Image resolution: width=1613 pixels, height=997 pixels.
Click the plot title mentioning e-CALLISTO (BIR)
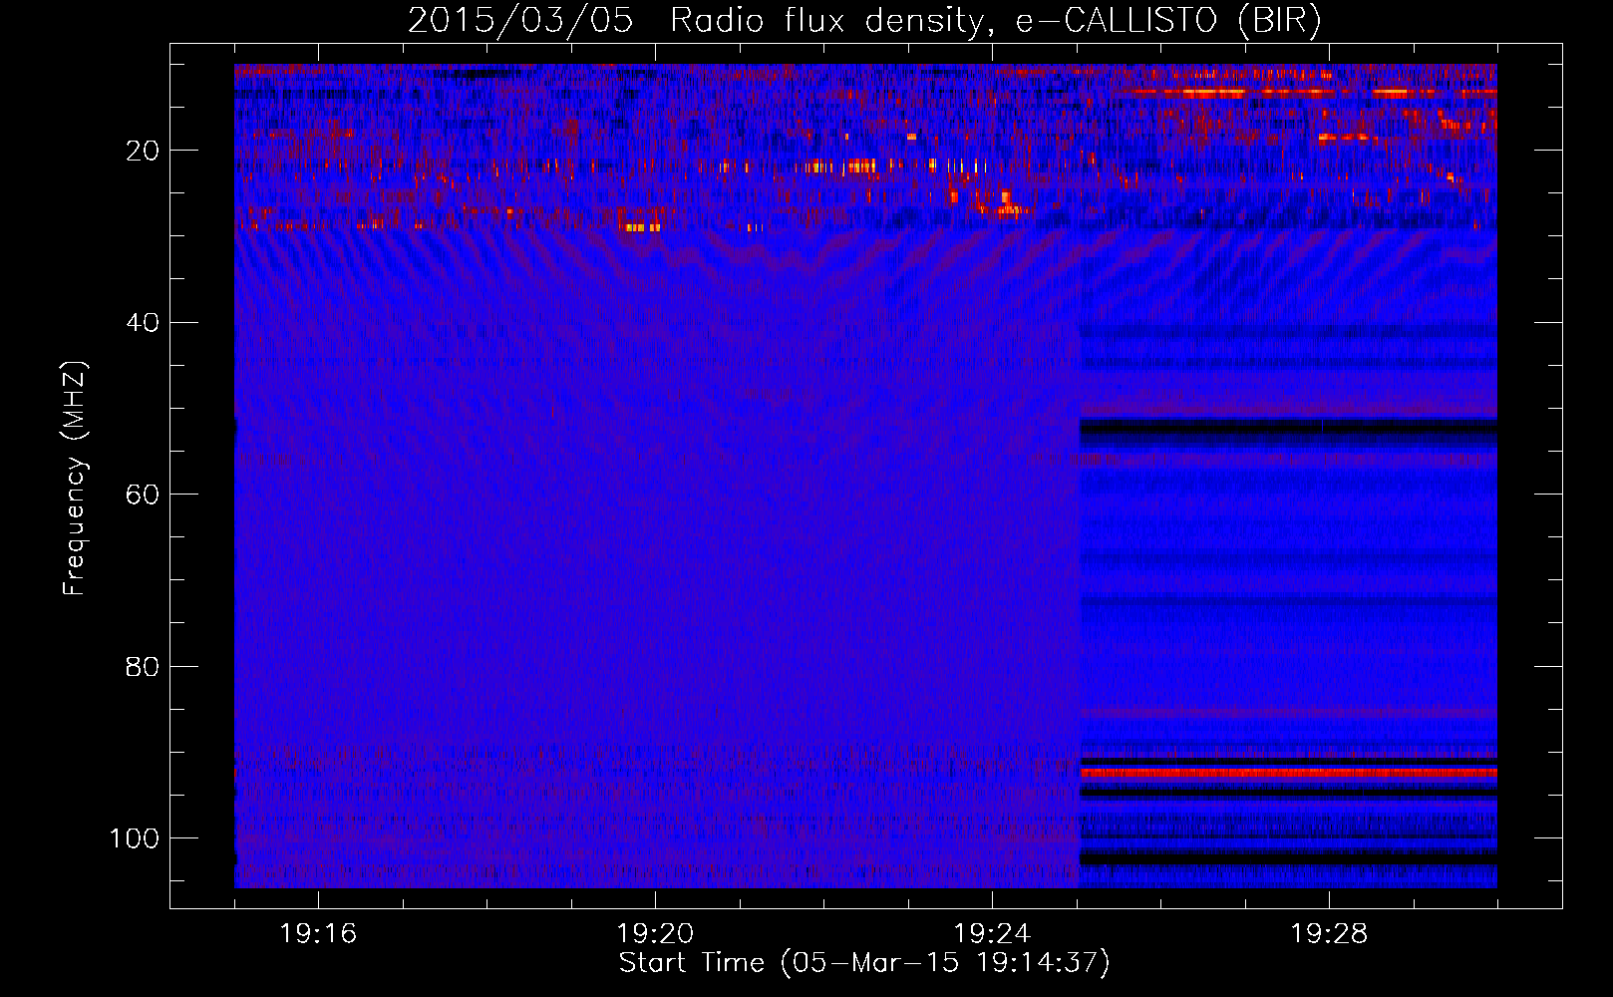tap(864, 21)
